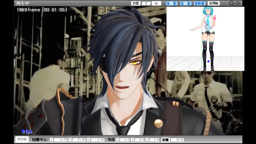Viewport: 256px width, 144px height.
Task: Click camera center Y field showing 21.95
Action: point(79,139)
